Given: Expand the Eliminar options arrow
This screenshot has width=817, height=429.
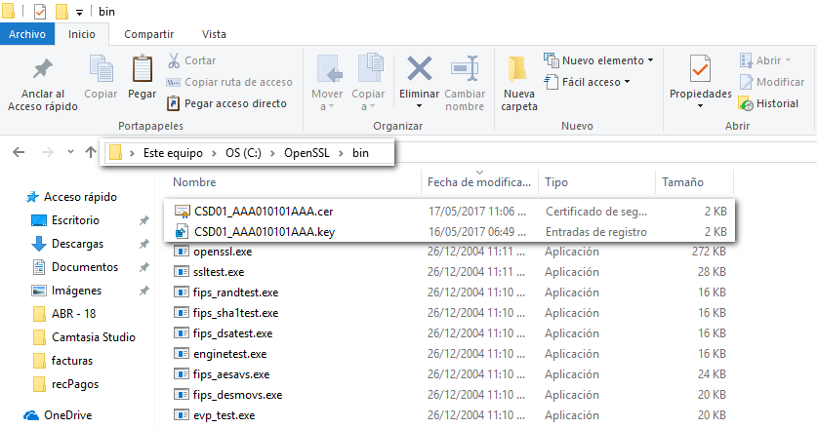Looking at the screenshot, I should (420, 106).
